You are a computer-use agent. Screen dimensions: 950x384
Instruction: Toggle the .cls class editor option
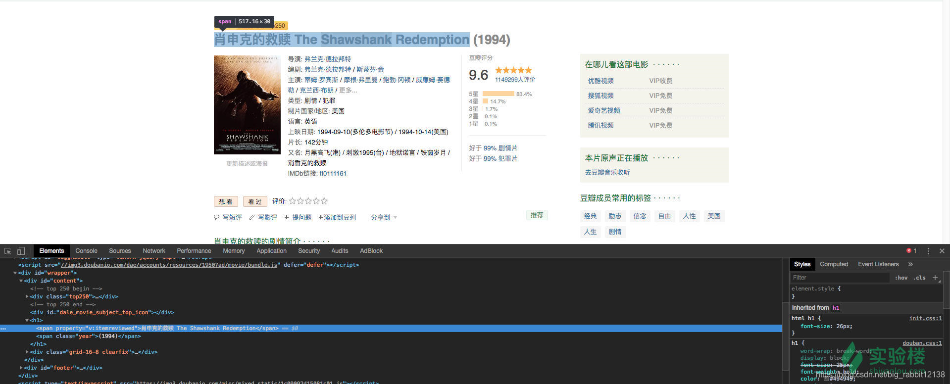point(920,278)
